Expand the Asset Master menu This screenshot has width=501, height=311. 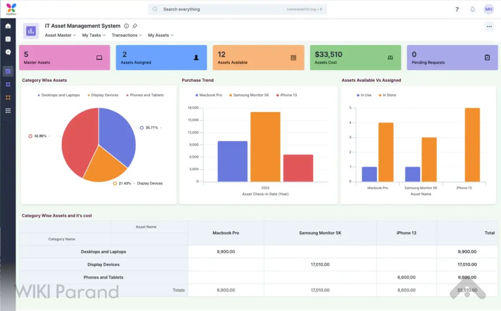(60, 35)
